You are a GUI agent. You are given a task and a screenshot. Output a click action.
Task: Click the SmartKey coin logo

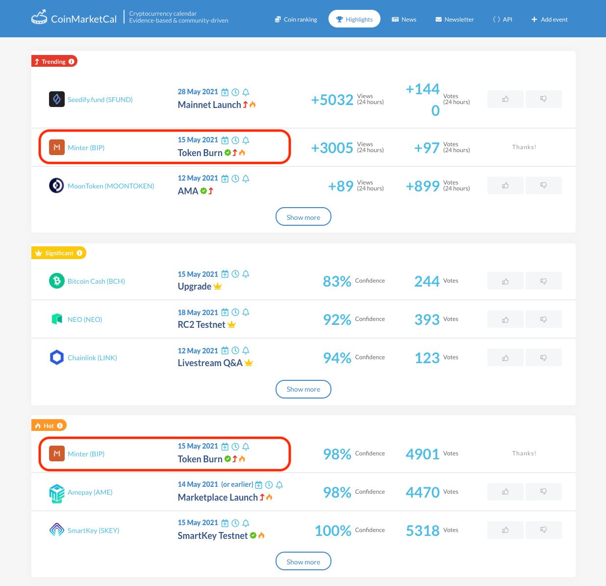(x=57, y=530)
